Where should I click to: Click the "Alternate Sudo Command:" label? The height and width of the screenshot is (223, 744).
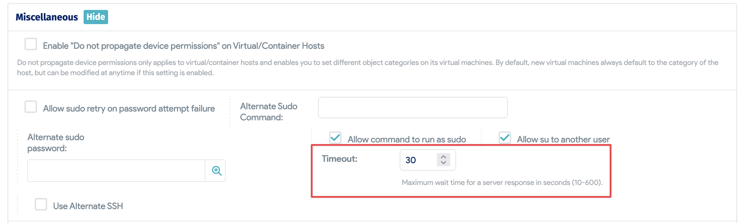(x=268, y=112)
